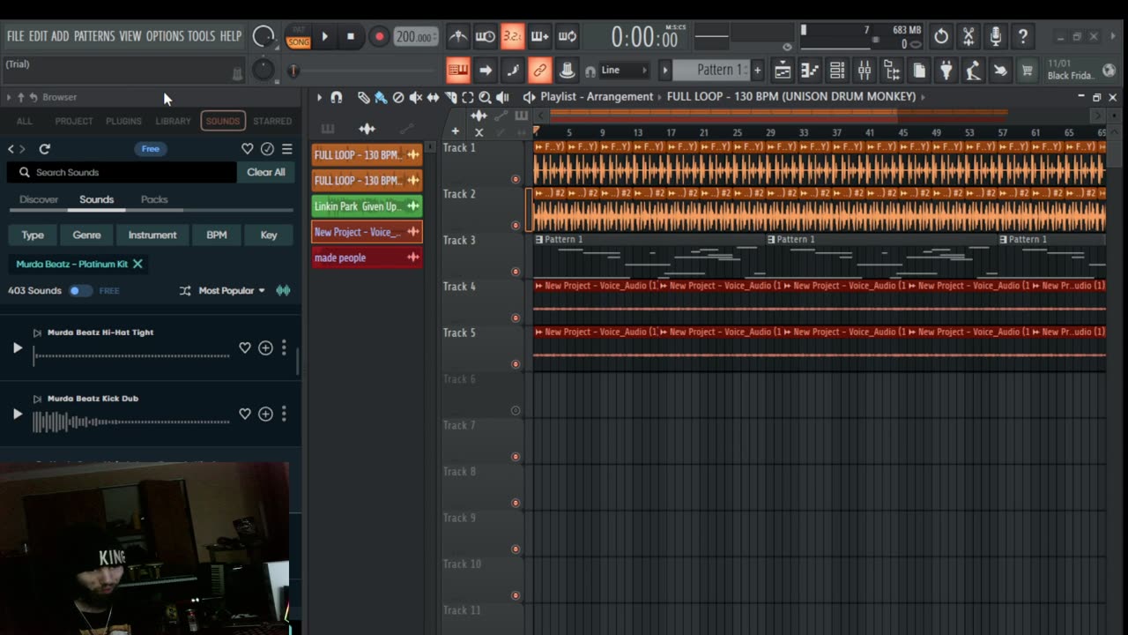Open the PATTERNS menu
The image size is (1128, 635).
coord(94,36)
